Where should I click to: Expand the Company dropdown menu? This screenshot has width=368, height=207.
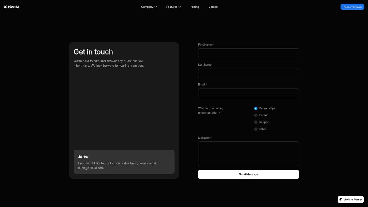point(149,7)
